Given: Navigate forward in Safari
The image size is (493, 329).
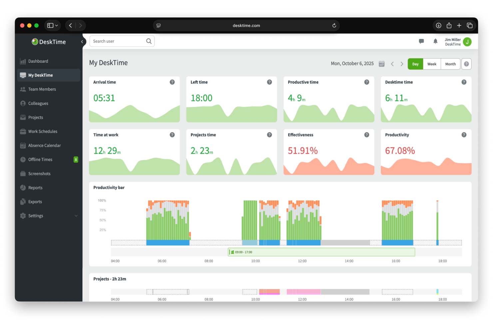Looking at the screenshot, I should click(x=80, y=25).
